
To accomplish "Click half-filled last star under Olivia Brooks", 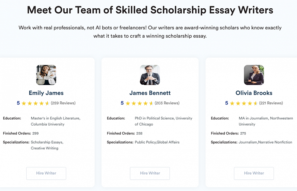I will [x=256, y=103].
